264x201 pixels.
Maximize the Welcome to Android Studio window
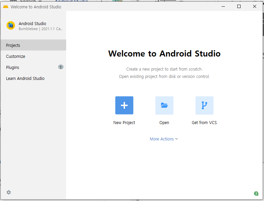tap(239, 6)
